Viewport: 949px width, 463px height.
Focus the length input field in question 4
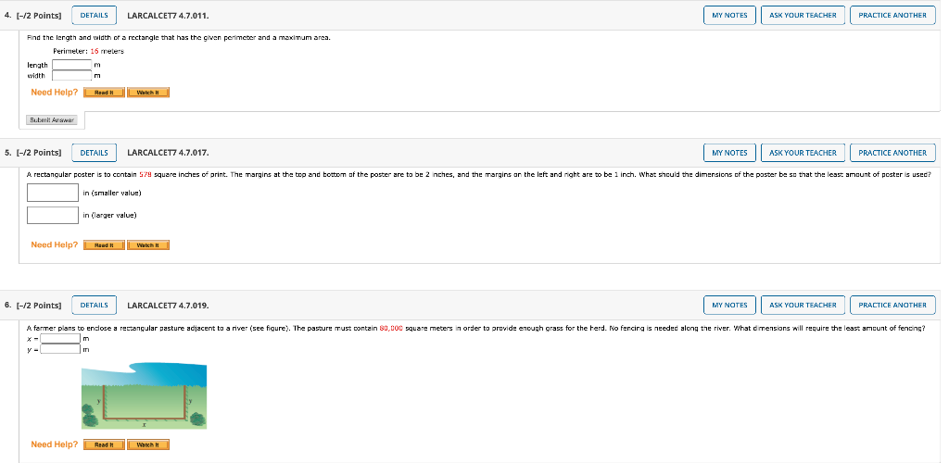(x=72, y=65)
